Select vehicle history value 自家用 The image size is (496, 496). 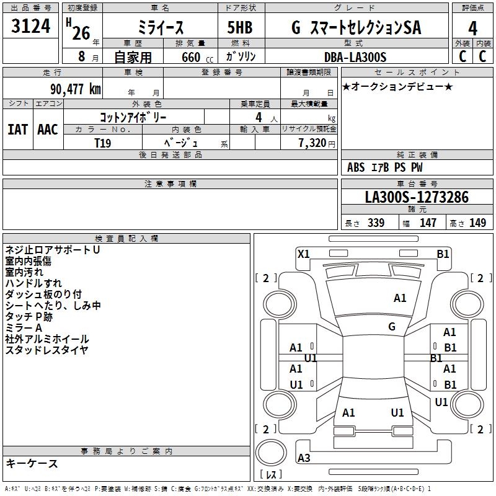[x=133, y=57]
